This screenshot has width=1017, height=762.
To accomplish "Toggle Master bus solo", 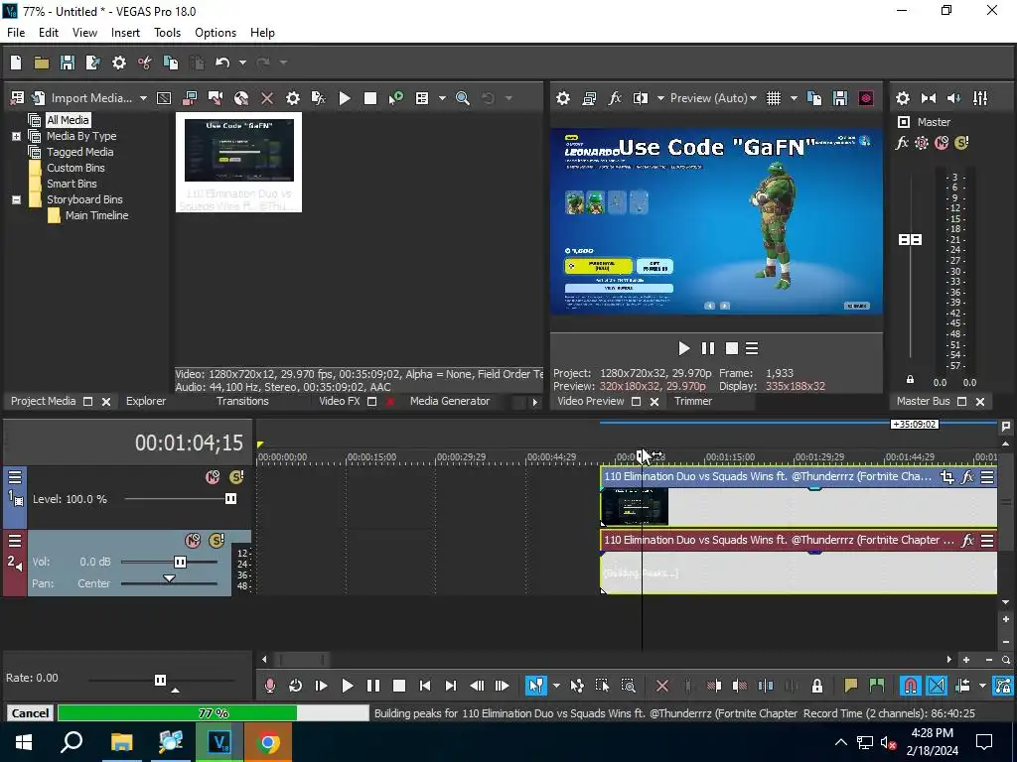I will (x=961, y=143).
